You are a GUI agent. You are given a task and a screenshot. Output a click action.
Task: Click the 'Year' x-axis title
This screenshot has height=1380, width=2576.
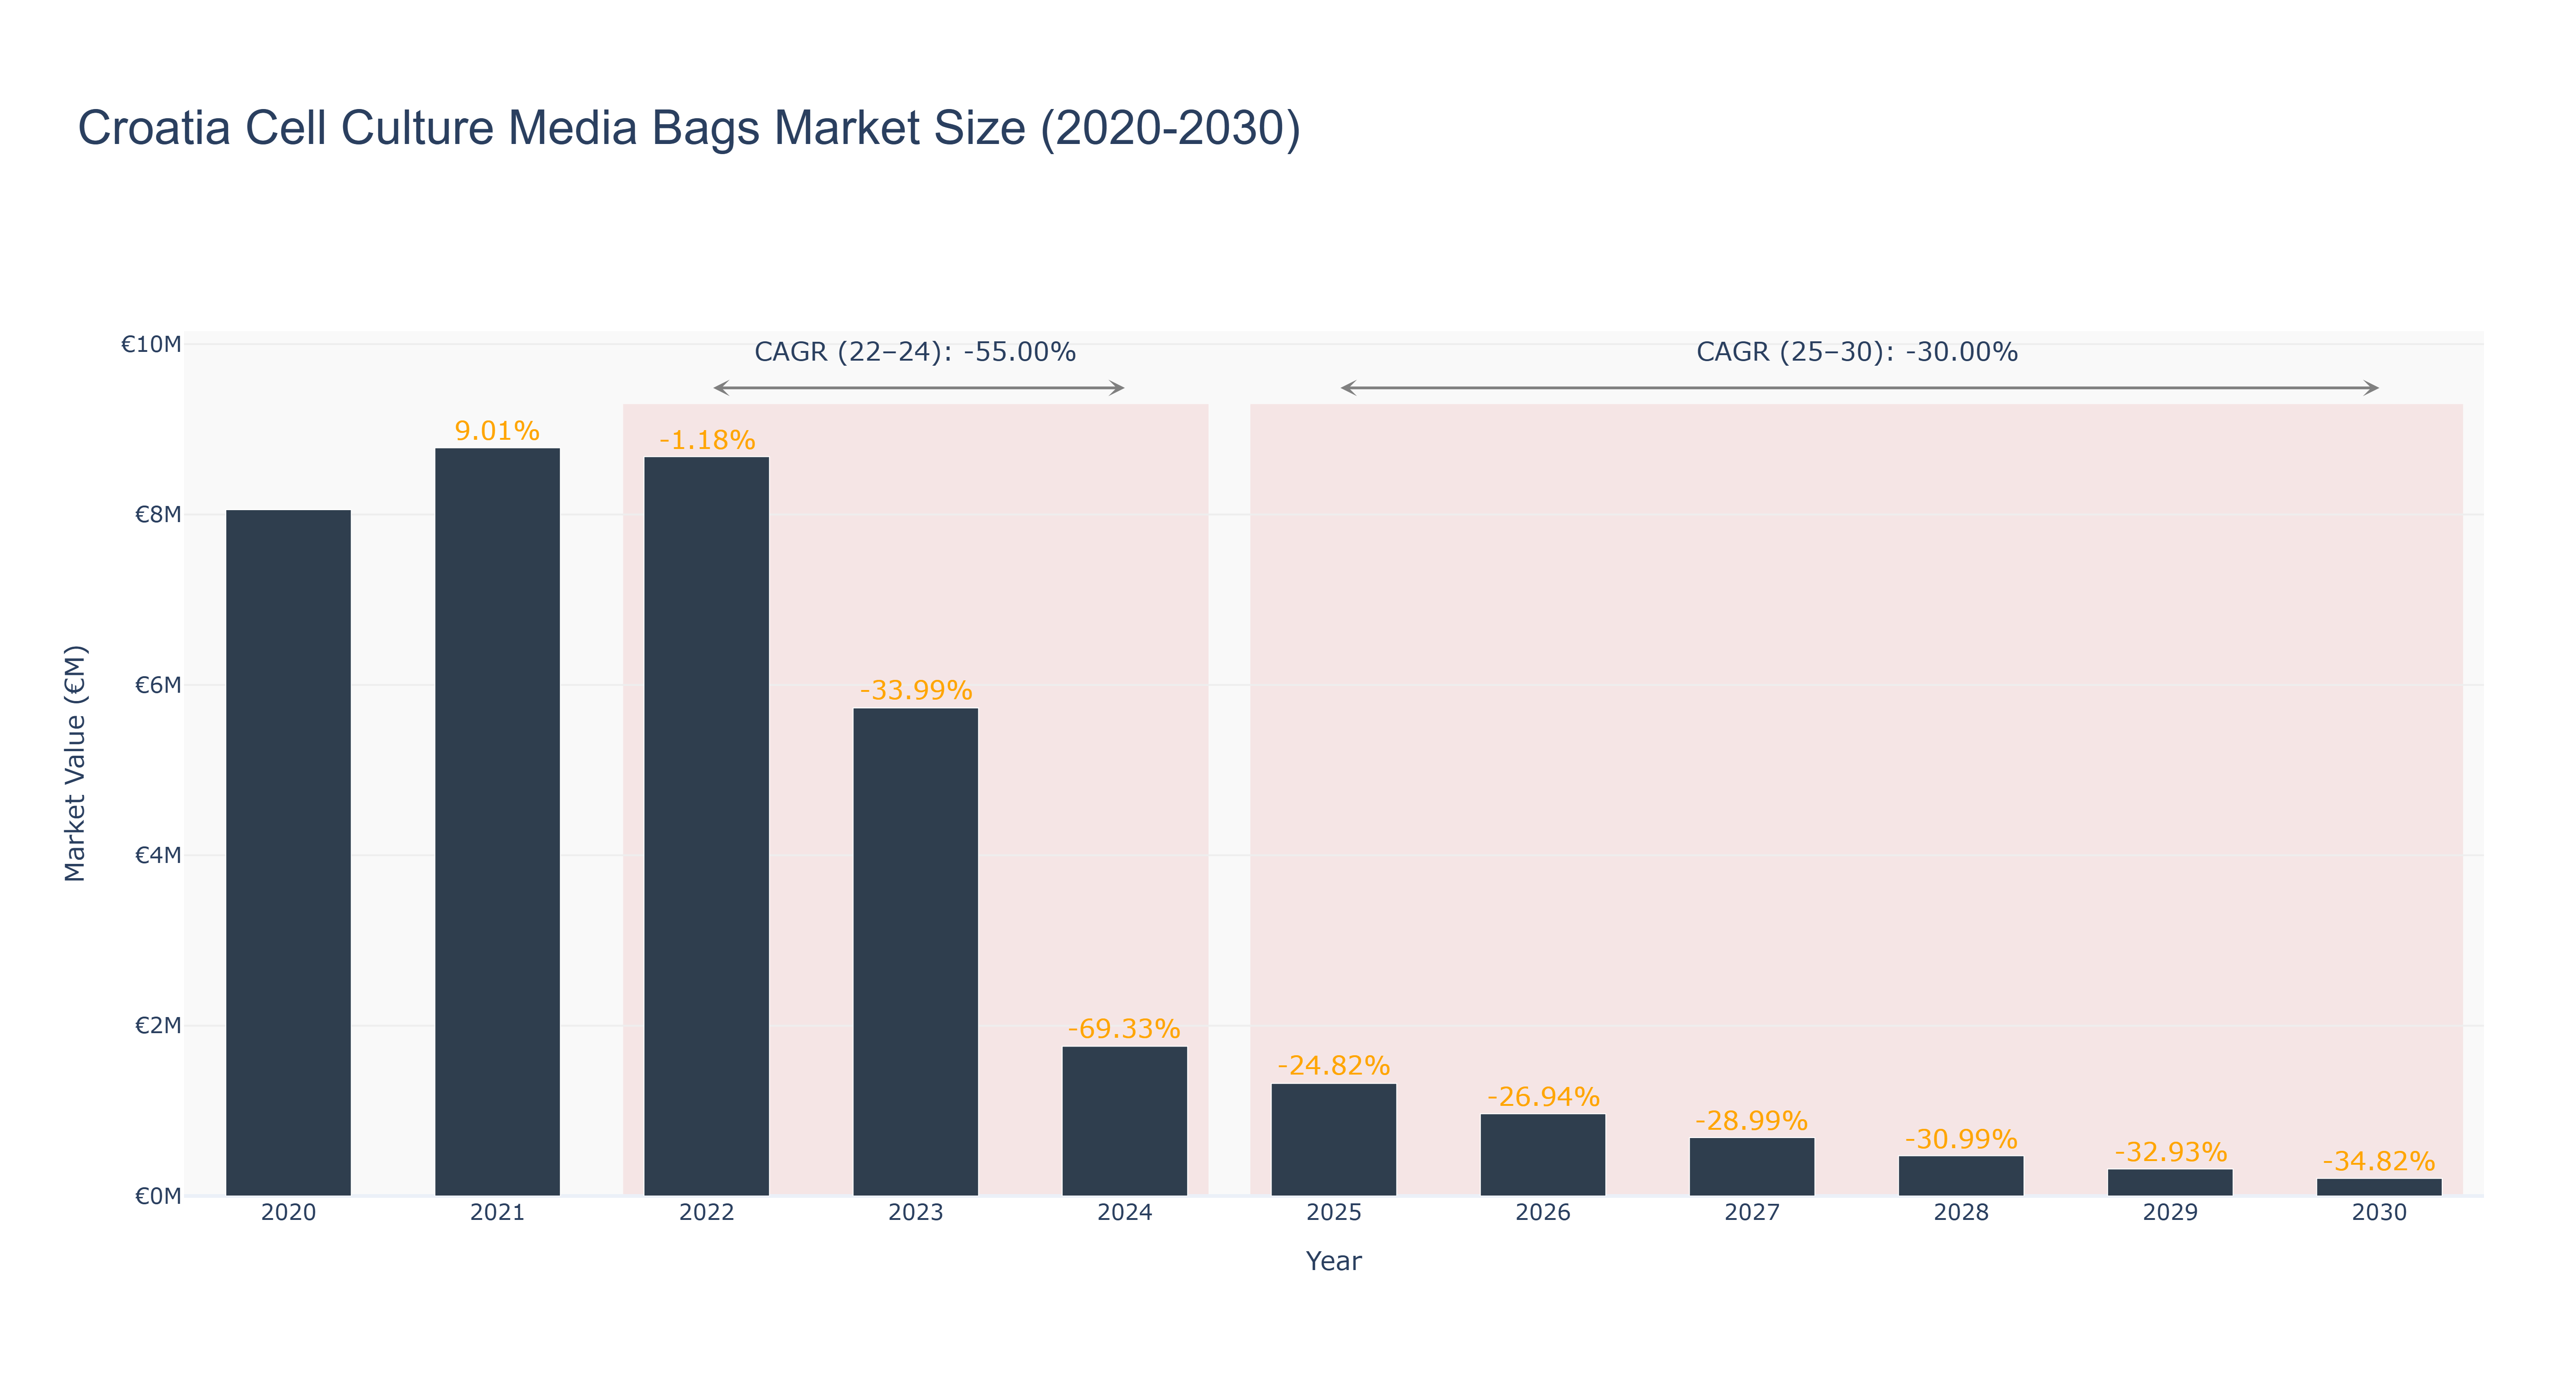click(1333, 1261)
